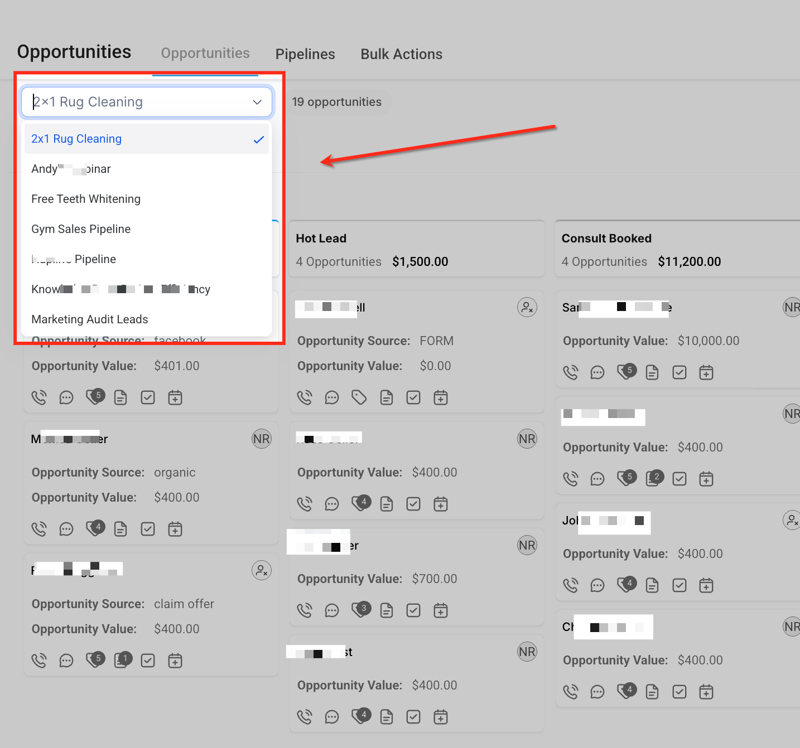Open messages on the $401.00 card

[x=66, y=397]
